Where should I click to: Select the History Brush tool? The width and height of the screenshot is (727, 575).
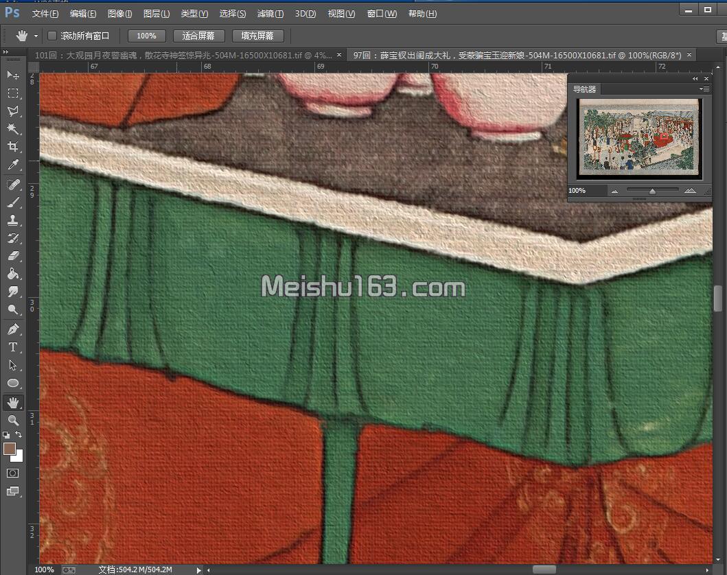click(13, 238)
